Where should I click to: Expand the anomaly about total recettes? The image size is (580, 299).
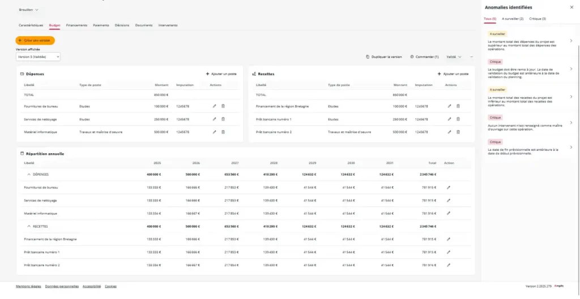[571, 97]
